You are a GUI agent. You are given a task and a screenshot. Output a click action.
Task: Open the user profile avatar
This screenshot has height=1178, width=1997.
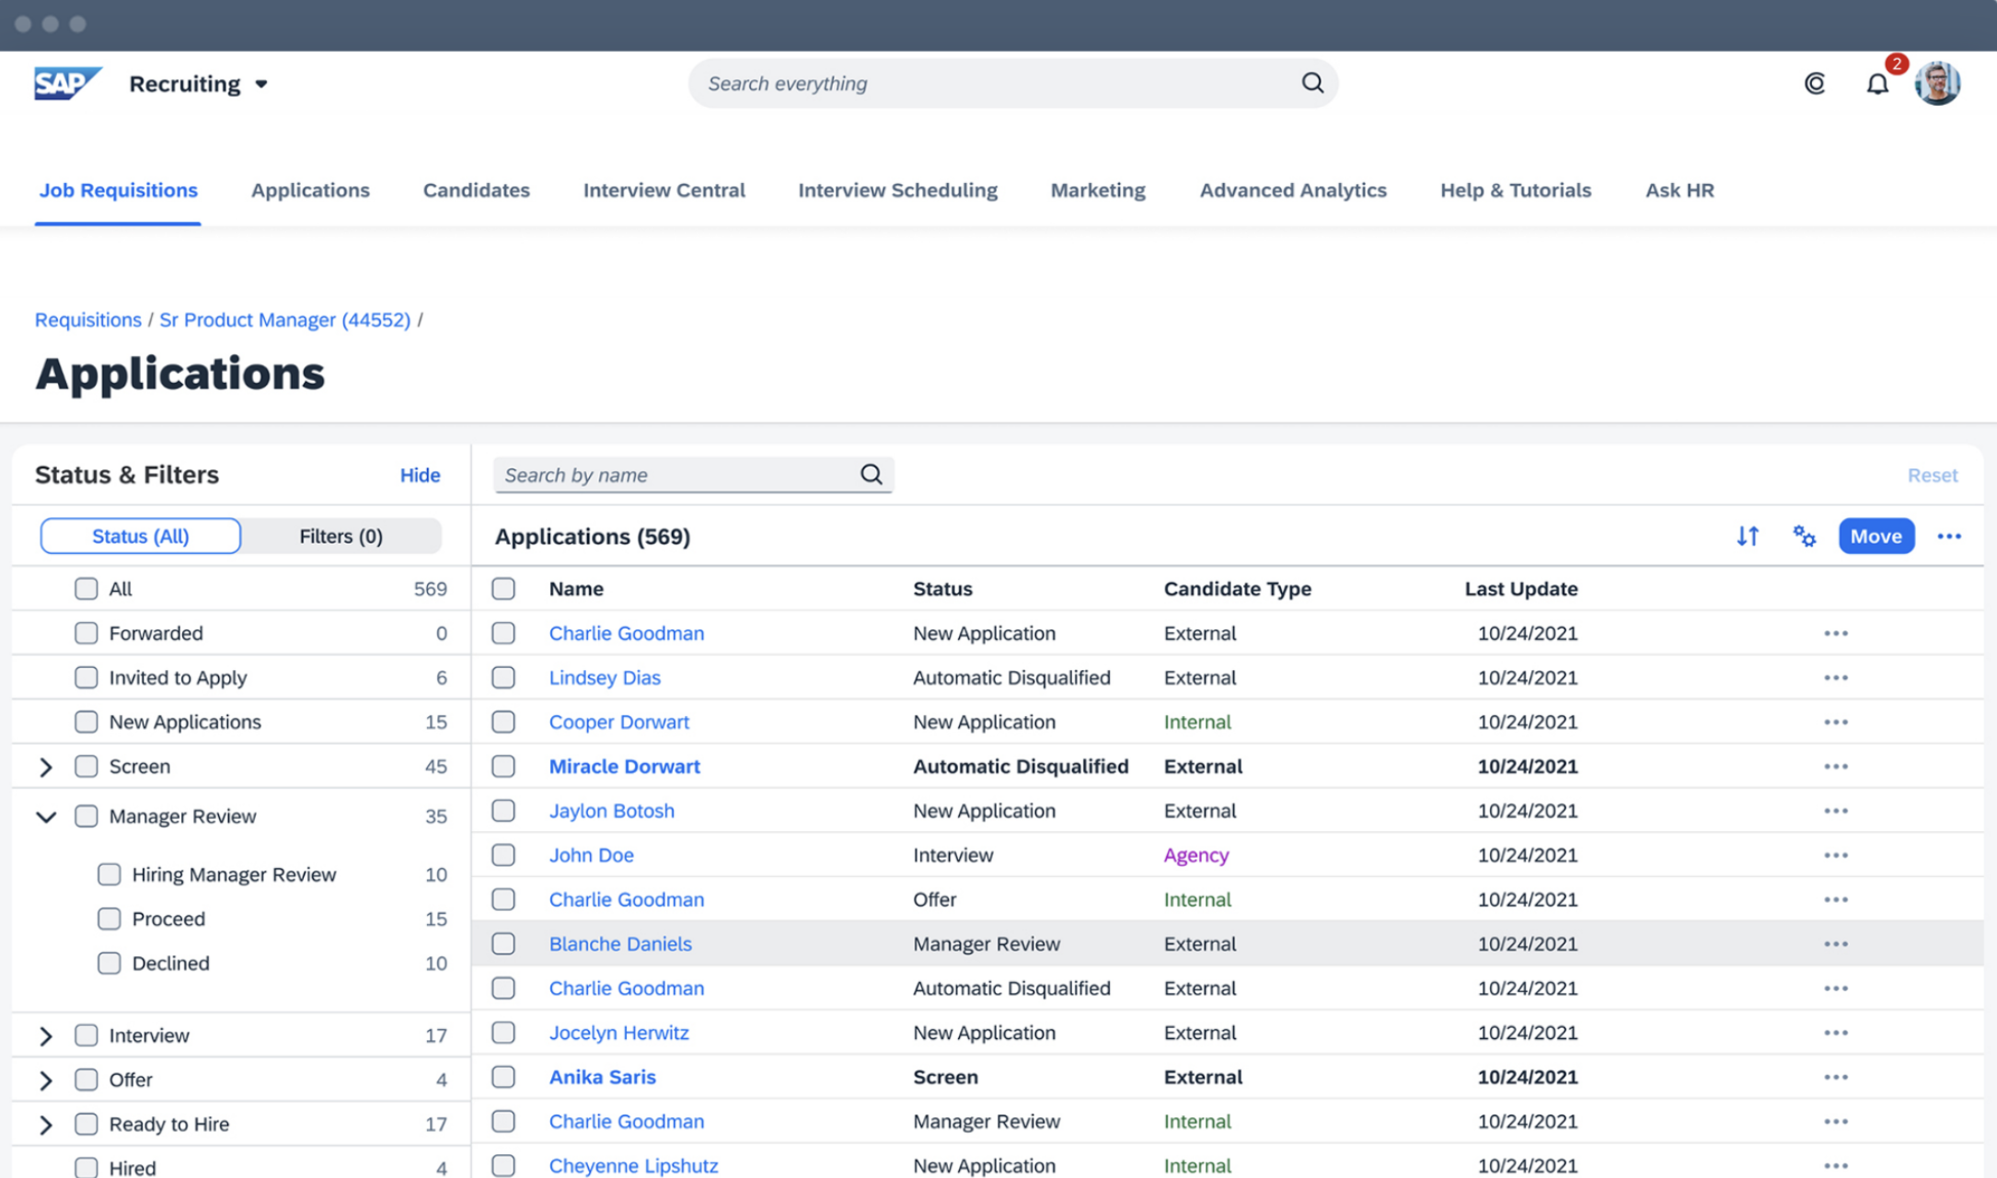[x=1937, y=84]
